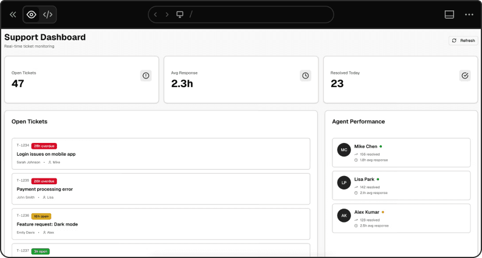482x258 pixels.
Task: Open the three-dot more options menu
Action: 469,15
